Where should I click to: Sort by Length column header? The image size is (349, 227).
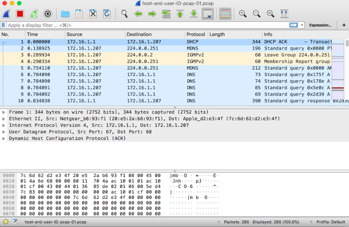coord(235,35)
